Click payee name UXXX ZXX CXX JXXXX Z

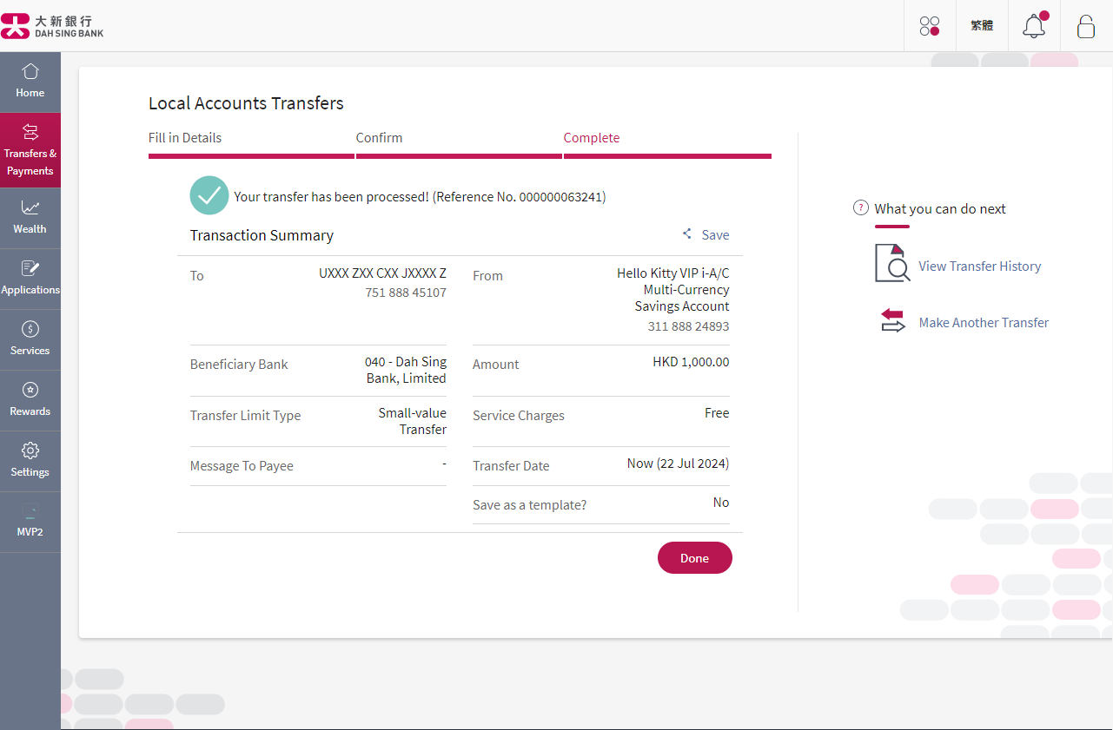[382, 273]
